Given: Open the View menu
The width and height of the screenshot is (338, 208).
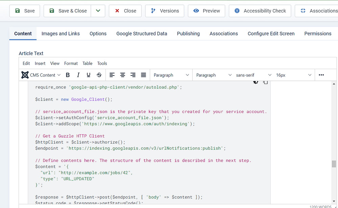Looking at the screenshot, I should tap(55, 63).
